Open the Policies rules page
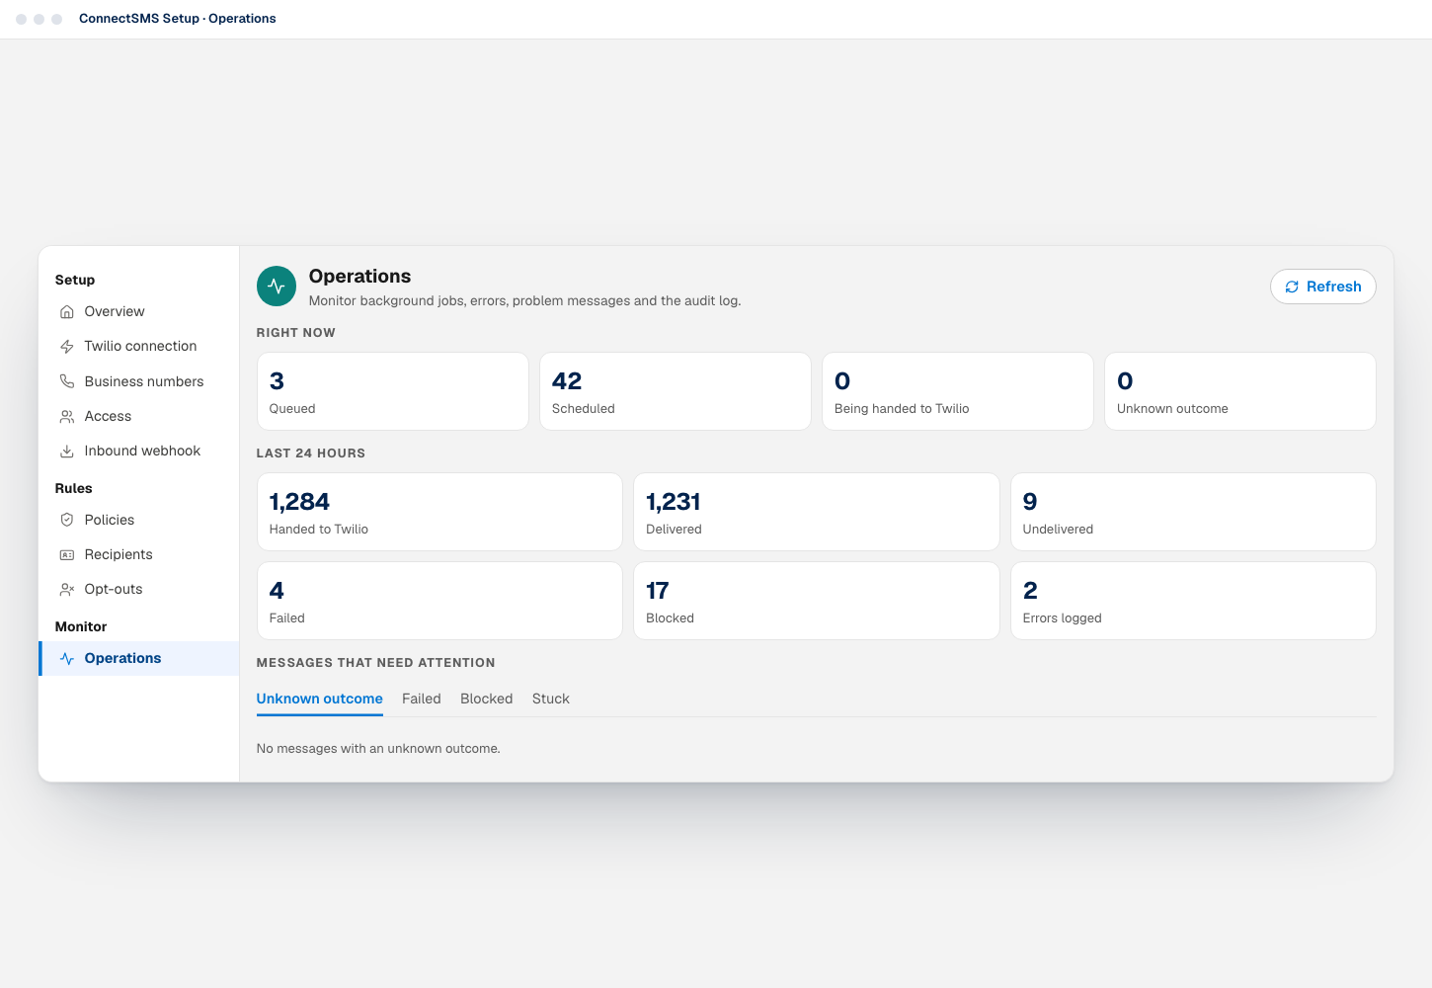This screenshot has height=988, width=1432. pos(139,520)
